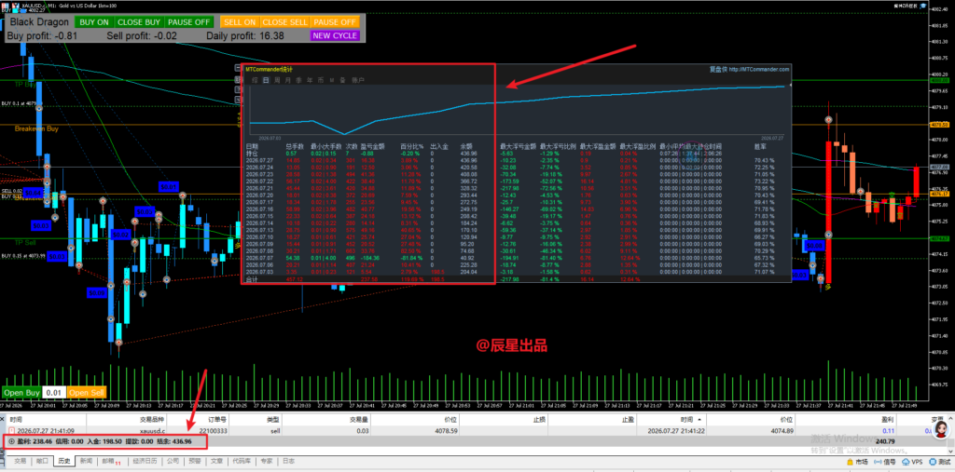This screenshot has width=955, height=472.
Task: Open the 文章 terminal tab
Action: [x=216, y=461]
